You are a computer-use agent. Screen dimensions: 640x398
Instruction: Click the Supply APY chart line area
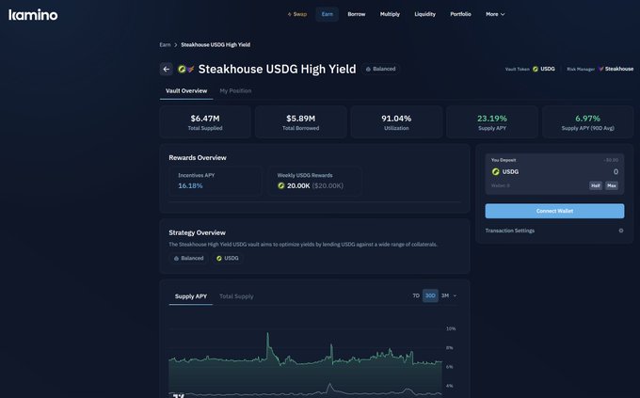click(x=305, y=363)
